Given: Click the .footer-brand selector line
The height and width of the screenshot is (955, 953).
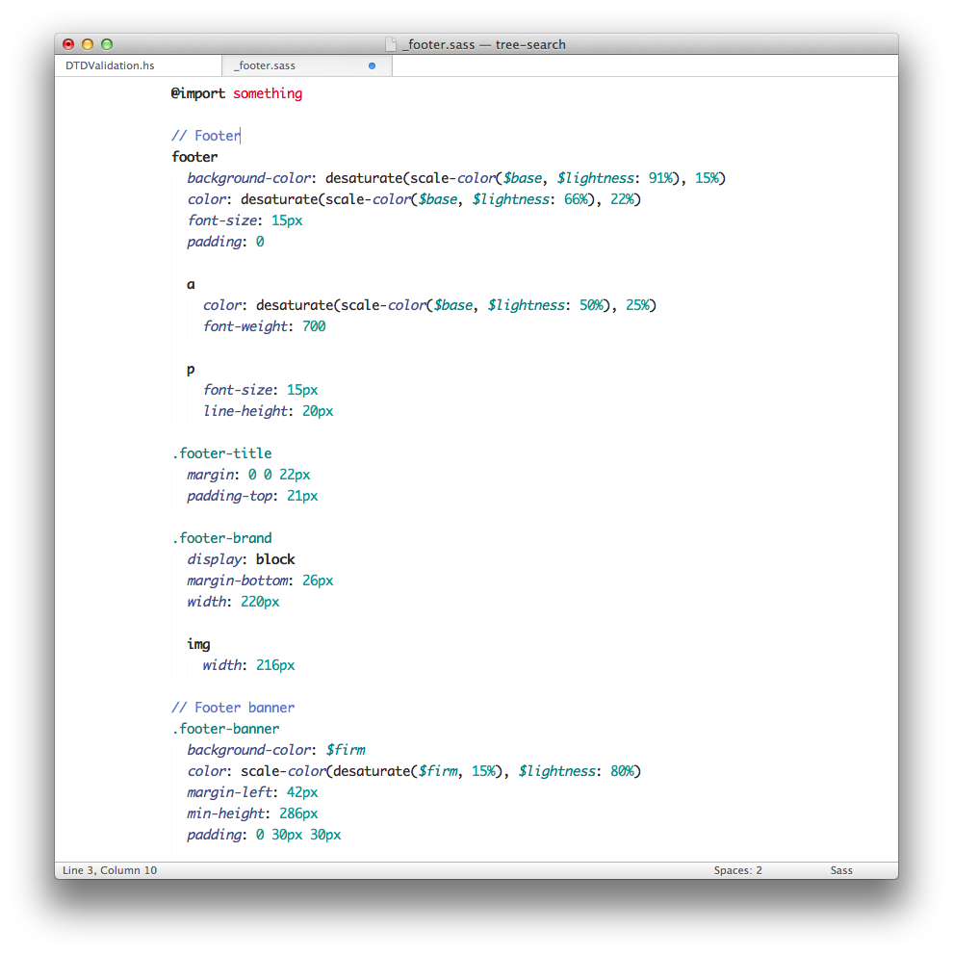Looking at the screenshot, I should (x=222, y=538).
